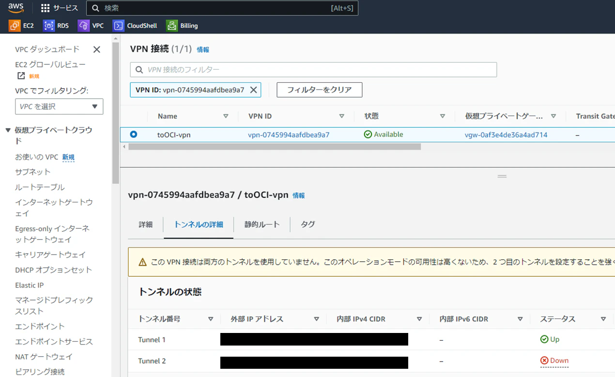Open the RDS shortcut icon

coord(48,26)
